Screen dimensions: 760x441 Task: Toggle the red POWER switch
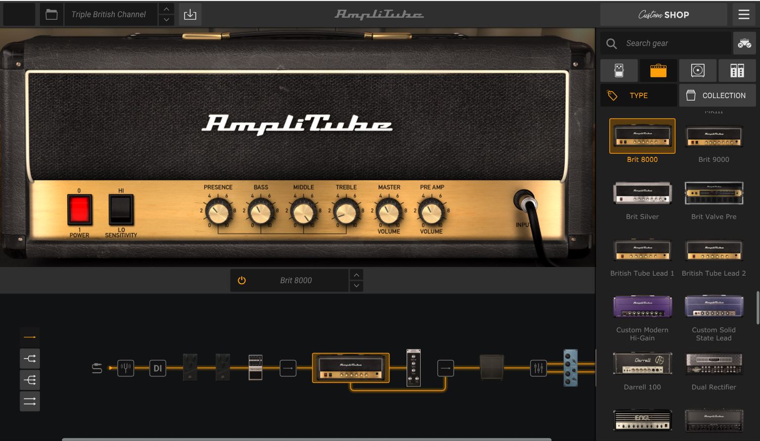point(79,210)
